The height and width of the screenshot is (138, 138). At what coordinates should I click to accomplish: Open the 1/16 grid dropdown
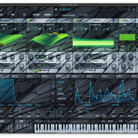coord(121,121)
